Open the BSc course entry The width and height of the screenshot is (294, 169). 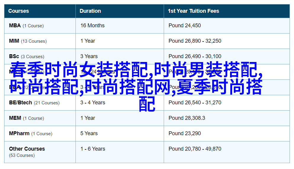click(14, 56)
